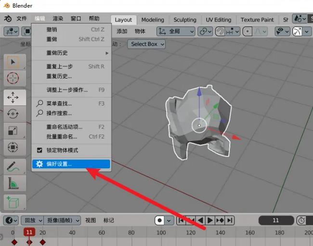
Task: Click the 撤销 undo menu entry
Action: [x=52, y=29]
